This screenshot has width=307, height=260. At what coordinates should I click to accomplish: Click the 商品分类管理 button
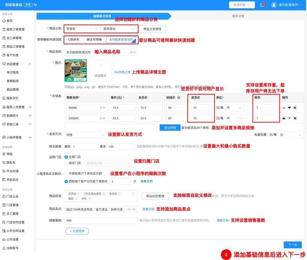[x=152, y=29]
